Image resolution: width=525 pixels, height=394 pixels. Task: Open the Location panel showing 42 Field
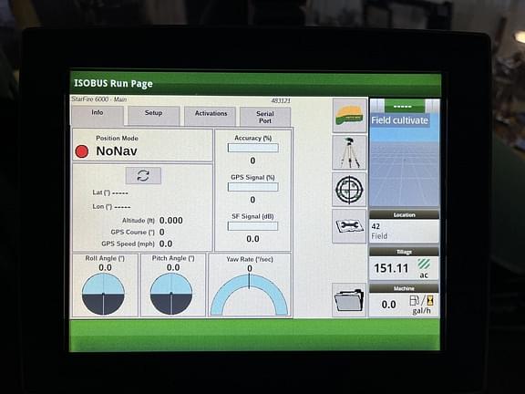click(x=405, y=226)
